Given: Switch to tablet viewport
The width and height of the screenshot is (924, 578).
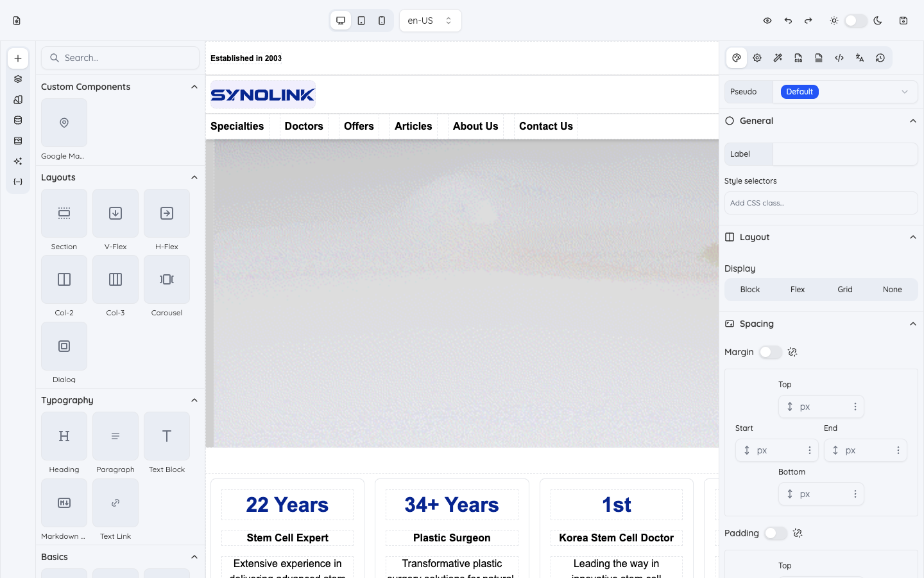Looking at the screenshot, I should [361, 21].
